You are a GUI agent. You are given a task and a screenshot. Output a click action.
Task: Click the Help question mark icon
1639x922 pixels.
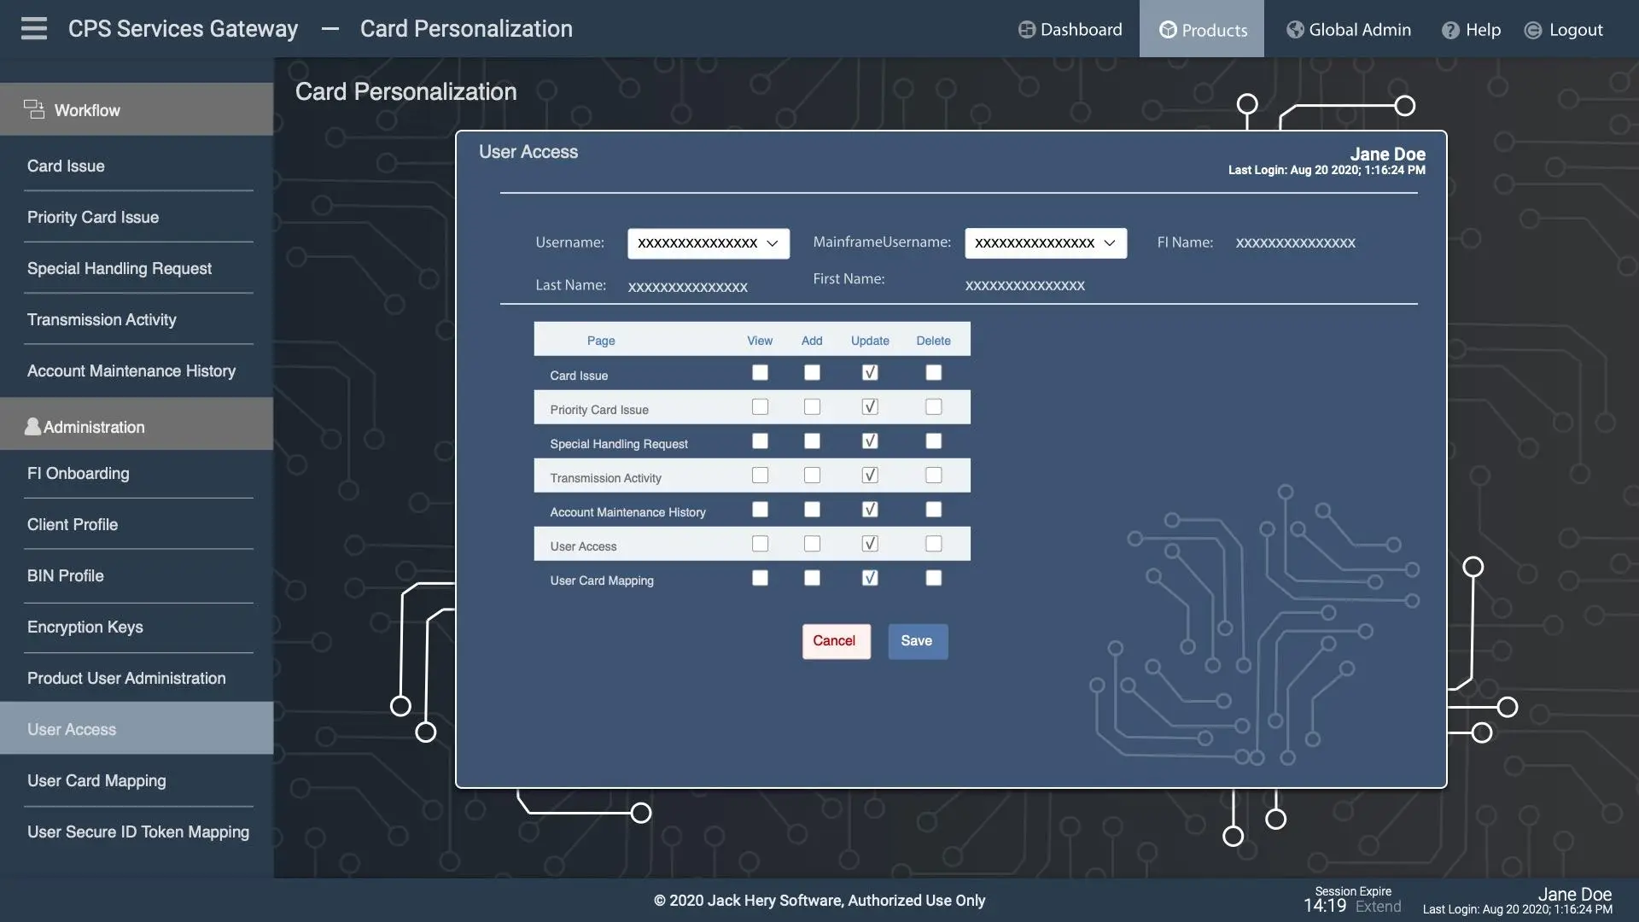coord(1449,31)
